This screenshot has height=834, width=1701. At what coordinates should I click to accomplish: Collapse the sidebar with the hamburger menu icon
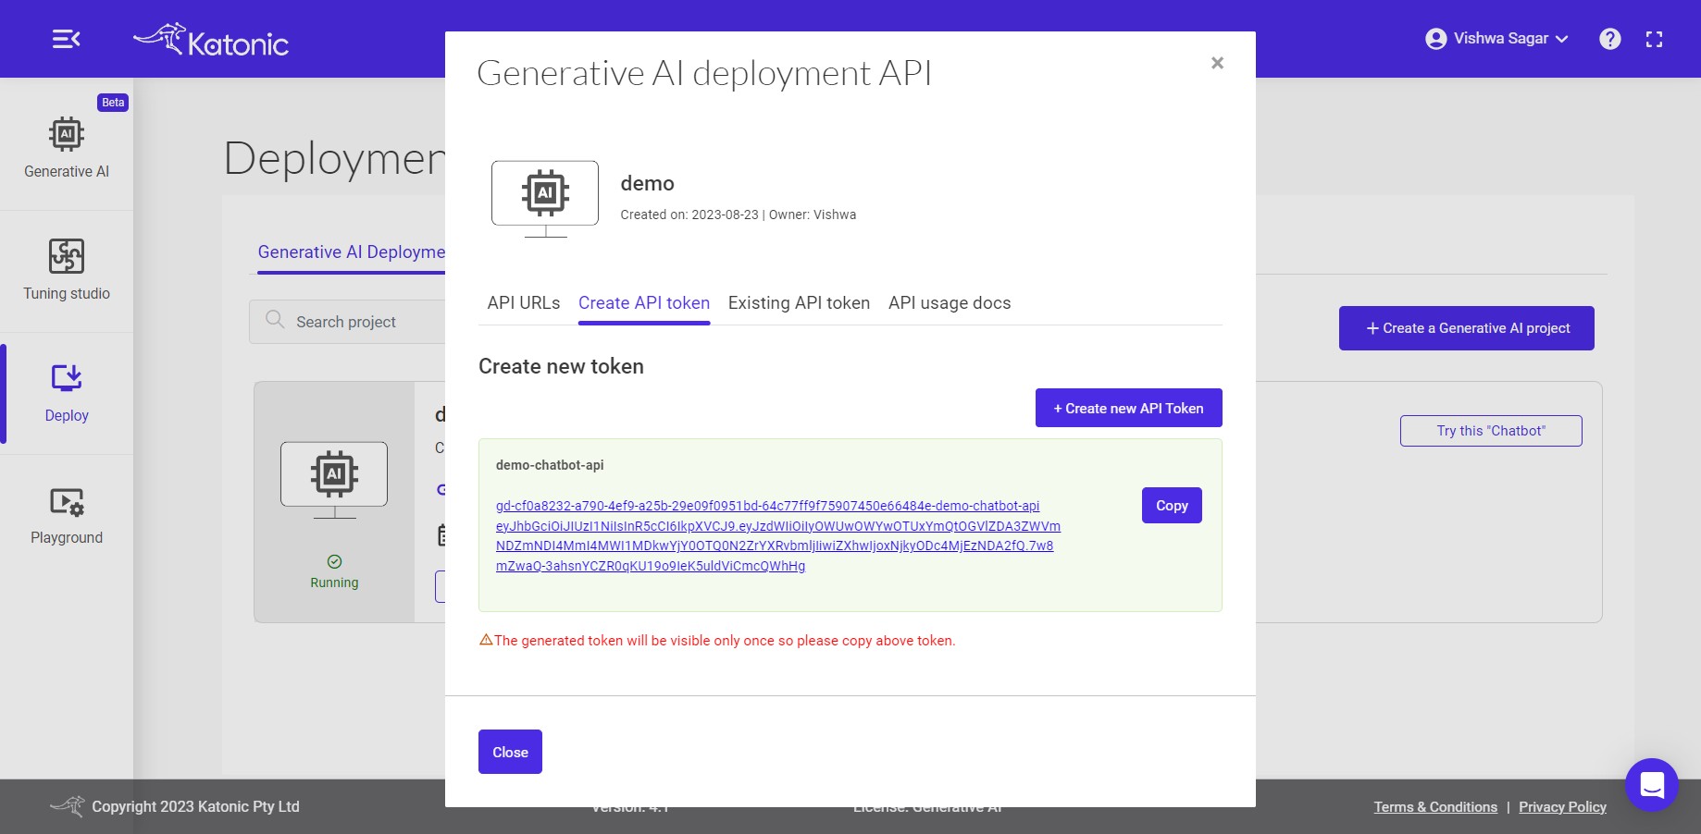point(66,39)
